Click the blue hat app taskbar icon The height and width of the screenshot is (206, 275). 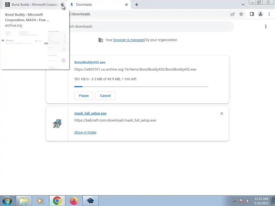point(90,201)
